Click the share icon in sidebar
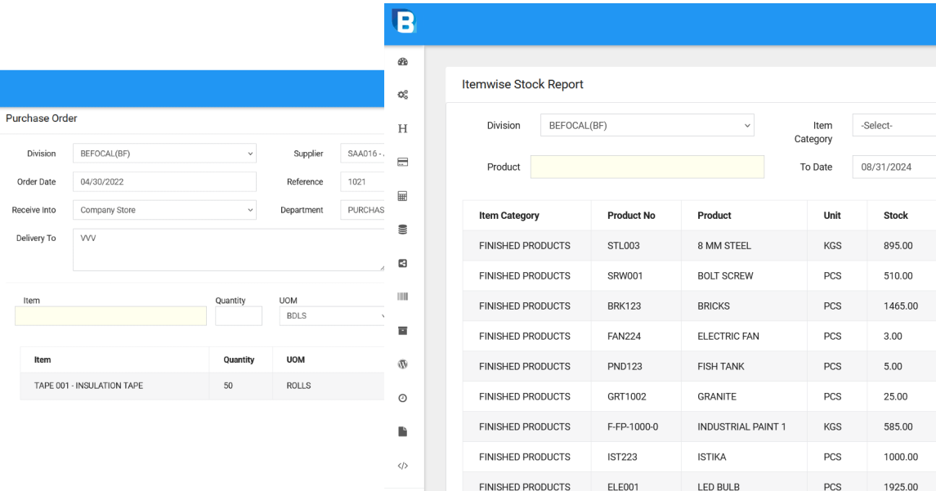The width and height of the screenshot is (936, 491). (402, 263)
